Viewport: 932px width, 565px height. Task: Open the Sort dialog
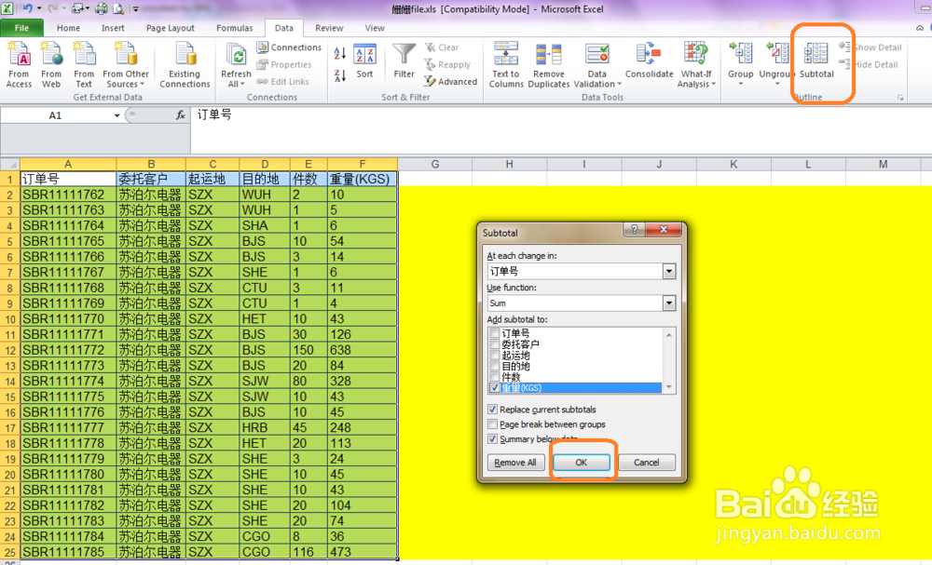(364, 61)
